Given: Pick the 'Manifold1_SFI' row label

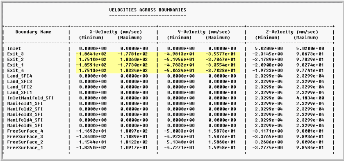Looking at the screenshot, I should pos(25,103).
